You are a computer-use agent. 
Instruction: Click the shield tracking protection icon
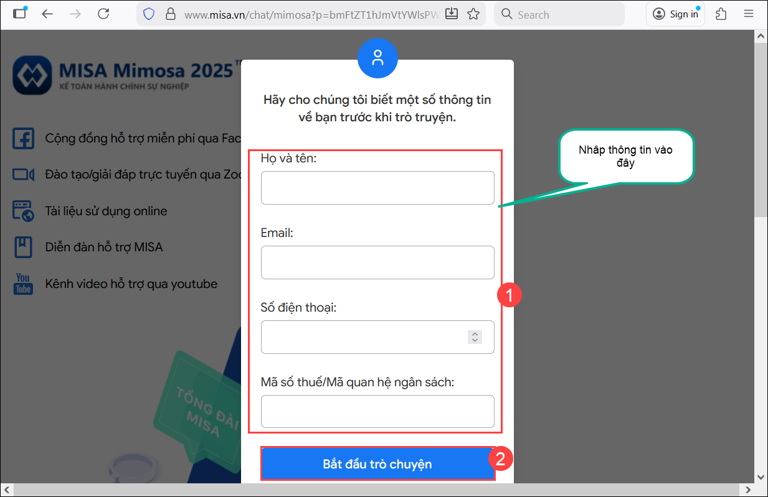[x=149, y=14]
